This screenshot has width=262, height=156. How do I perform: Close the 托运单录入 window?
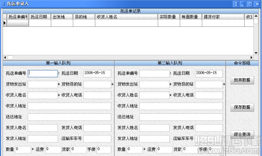pyautogui.click(x=257, y=4)
